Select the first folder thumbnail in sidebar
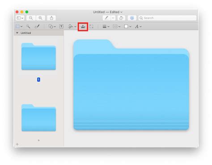The height and width of the screenshot is (165, 212). coord(38,57)
